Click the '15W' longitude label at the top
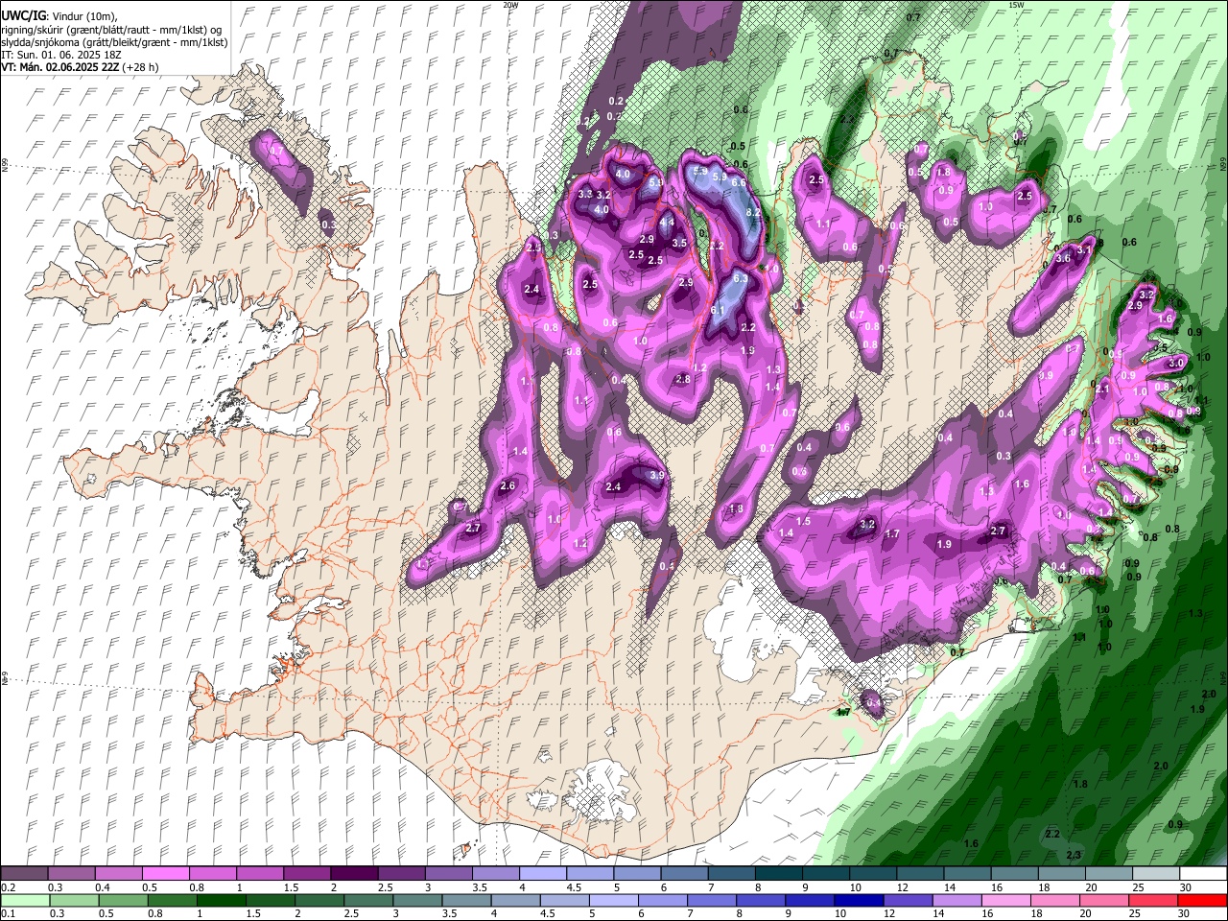The width and height of the screenshot is (1228, 921). coord(1016,5)
